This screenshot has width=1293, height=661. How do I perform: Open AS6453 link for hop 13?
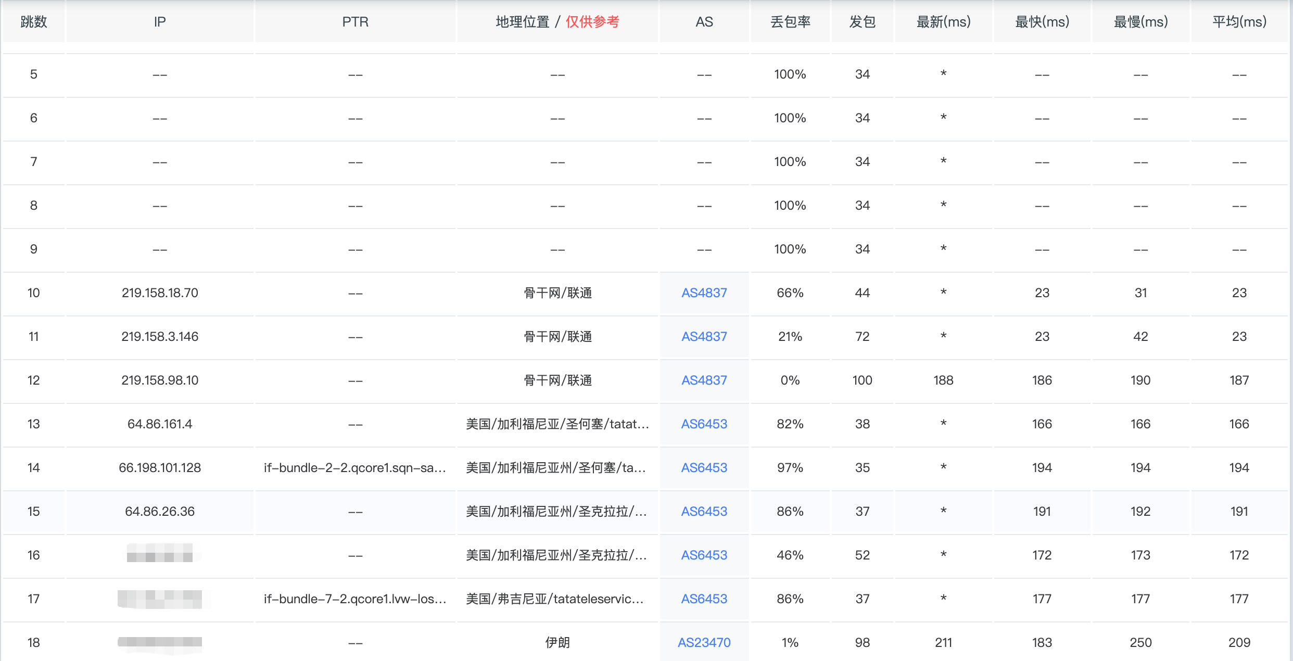coord(704,424)
